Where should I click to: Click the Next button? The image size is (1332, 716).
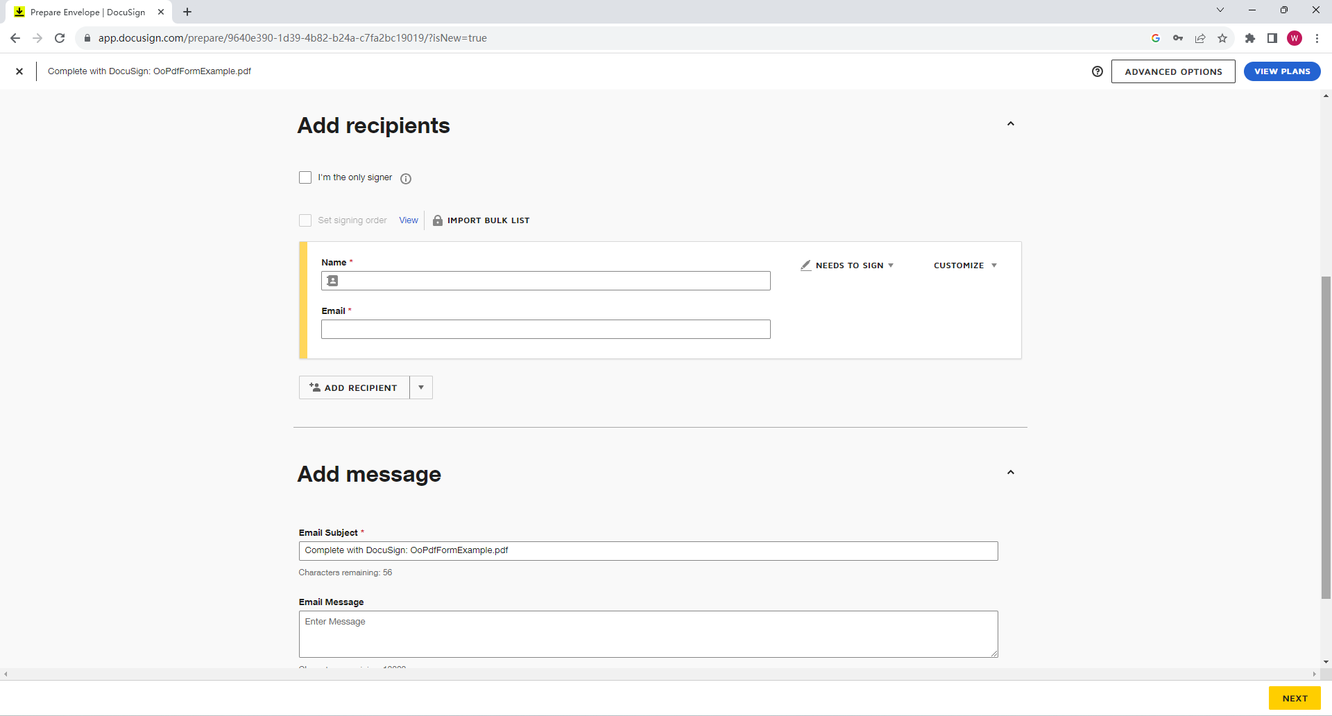(1295, 698)
